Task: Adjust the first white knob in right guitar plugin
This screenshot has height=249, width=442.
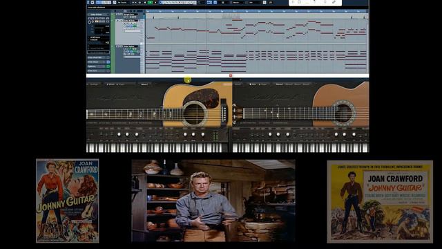Action: (x=270, y=134)
